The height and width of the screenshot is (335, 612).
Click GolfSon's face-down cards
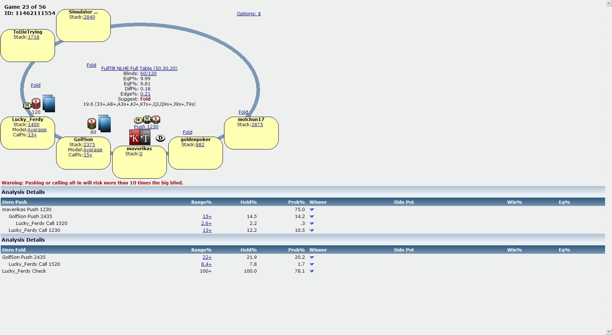pos(105,124)
